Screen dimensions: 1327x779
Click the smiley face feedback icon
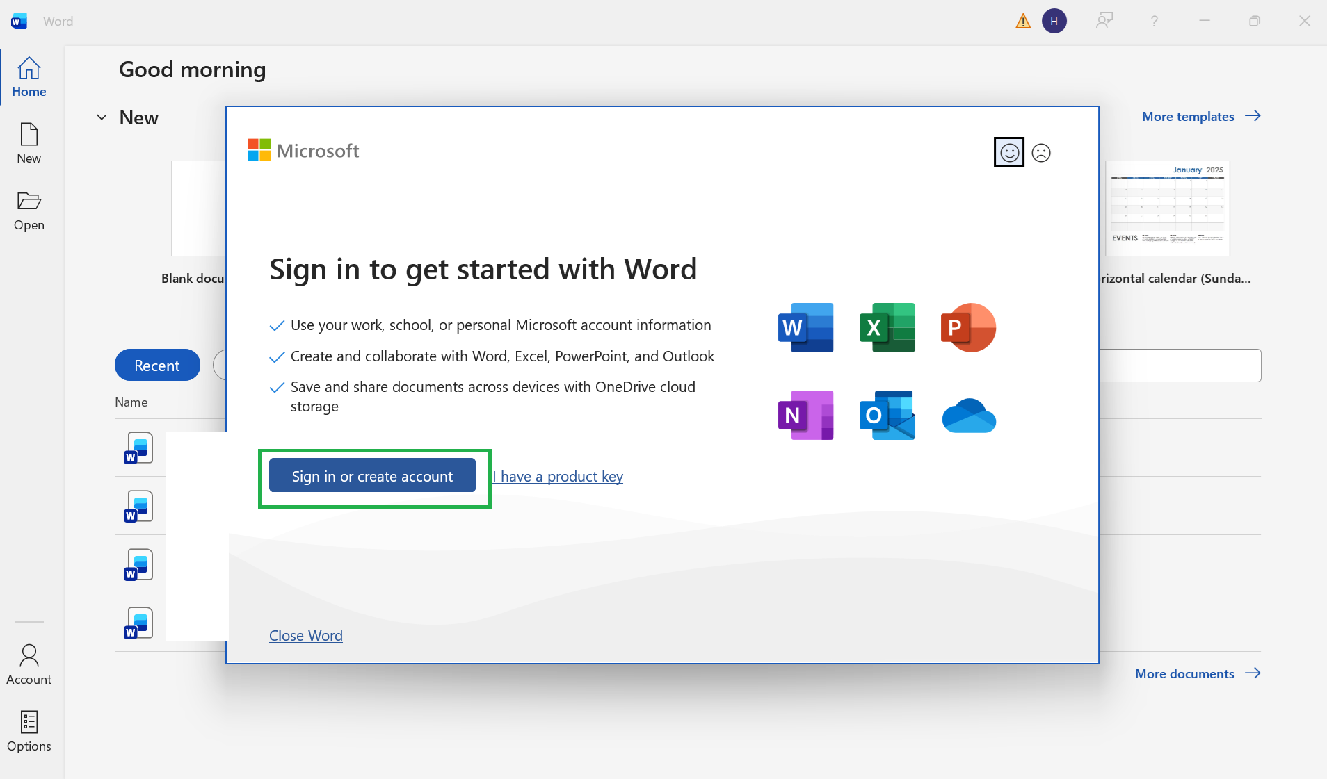click(1009, 152)
